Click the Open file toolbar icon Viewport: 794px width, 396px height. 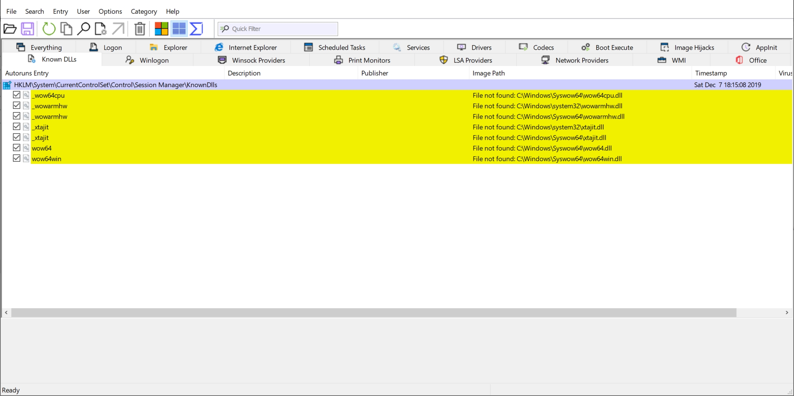coord(10,29)
